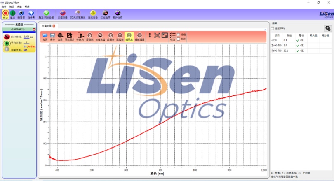Viewport: 334px width, 181px height.
Task: Open trigger/sync settings (触发/同步设置)
Action: [x=46, y=14]
